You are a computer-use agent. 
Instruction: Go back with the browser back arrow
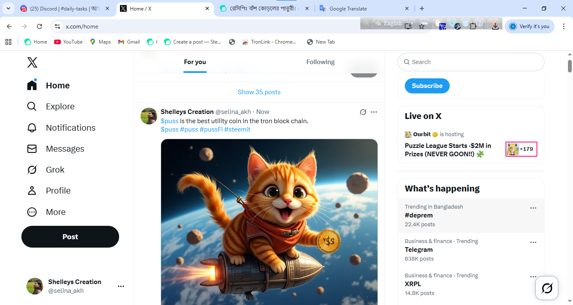(9, 26)
